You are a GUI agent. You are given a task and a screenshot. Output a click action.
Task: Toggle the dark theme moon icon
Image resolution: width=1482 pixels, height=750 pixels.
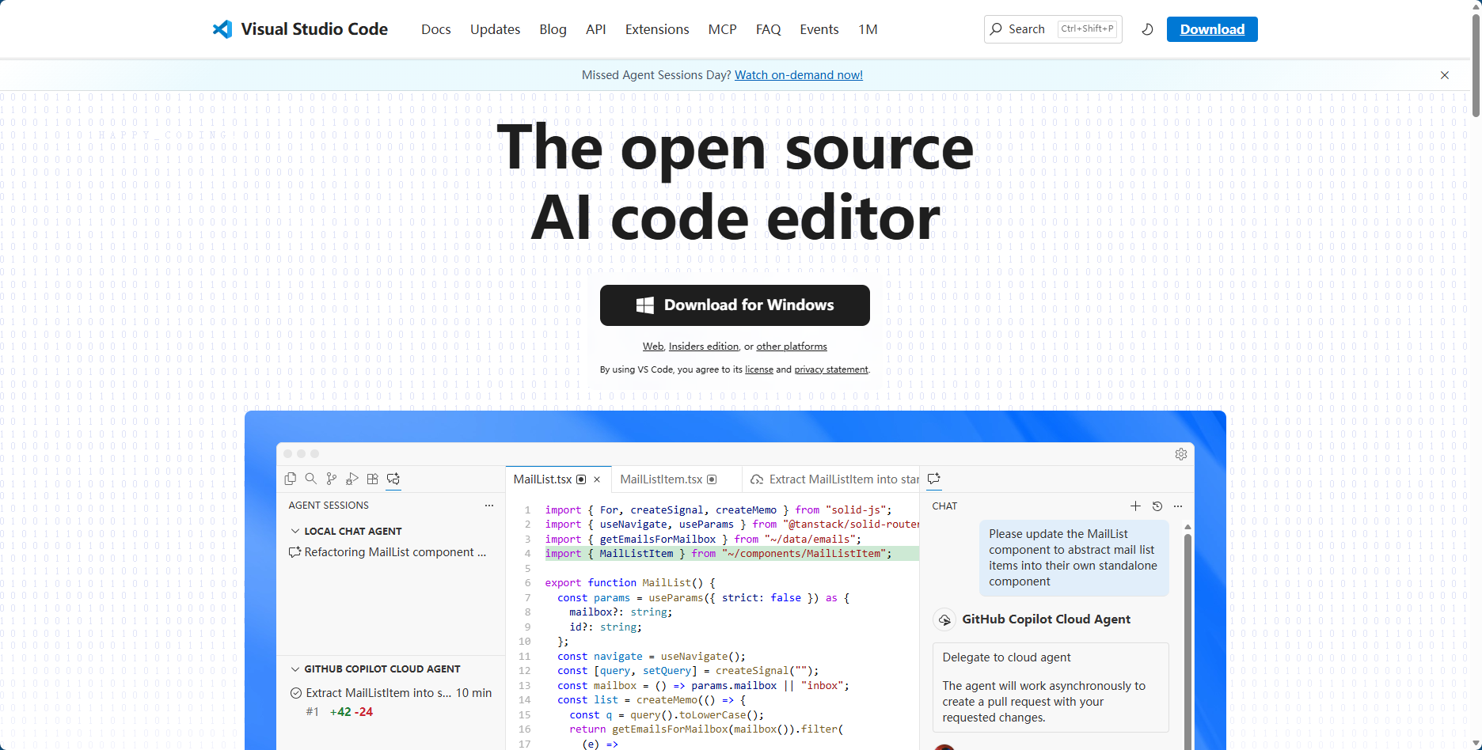(x=1147, y=29)
